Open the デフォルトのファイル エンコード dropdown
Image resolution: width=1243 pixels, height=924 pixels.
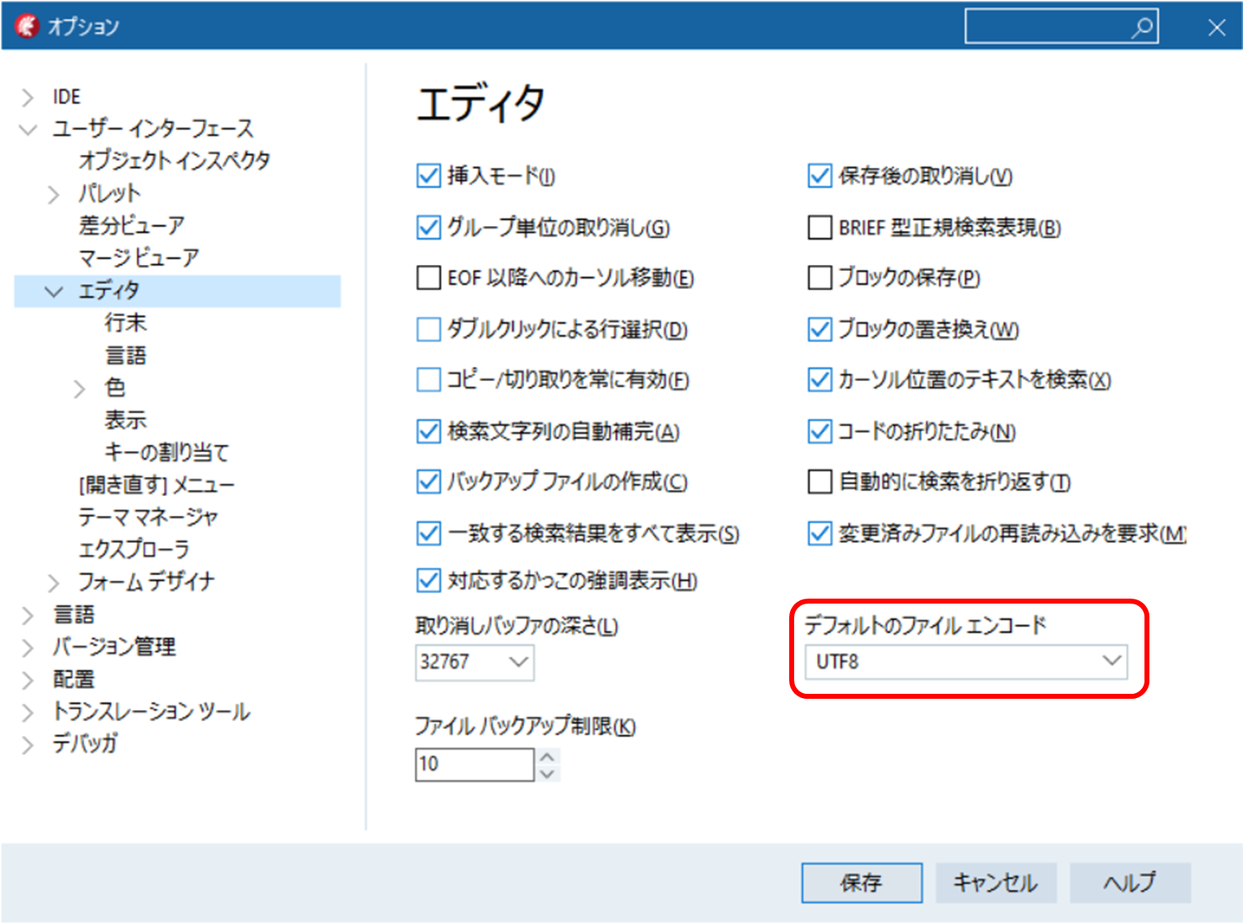[1113, 662]
